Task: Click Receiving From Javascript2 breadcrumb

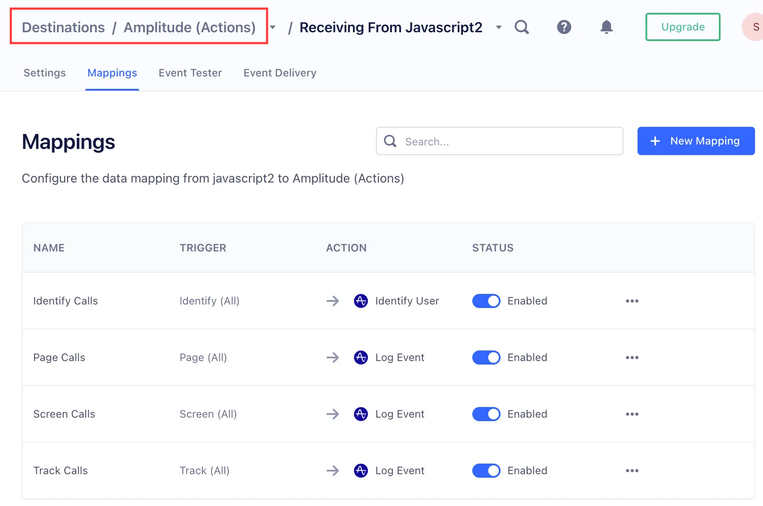Action: [391, 27]
